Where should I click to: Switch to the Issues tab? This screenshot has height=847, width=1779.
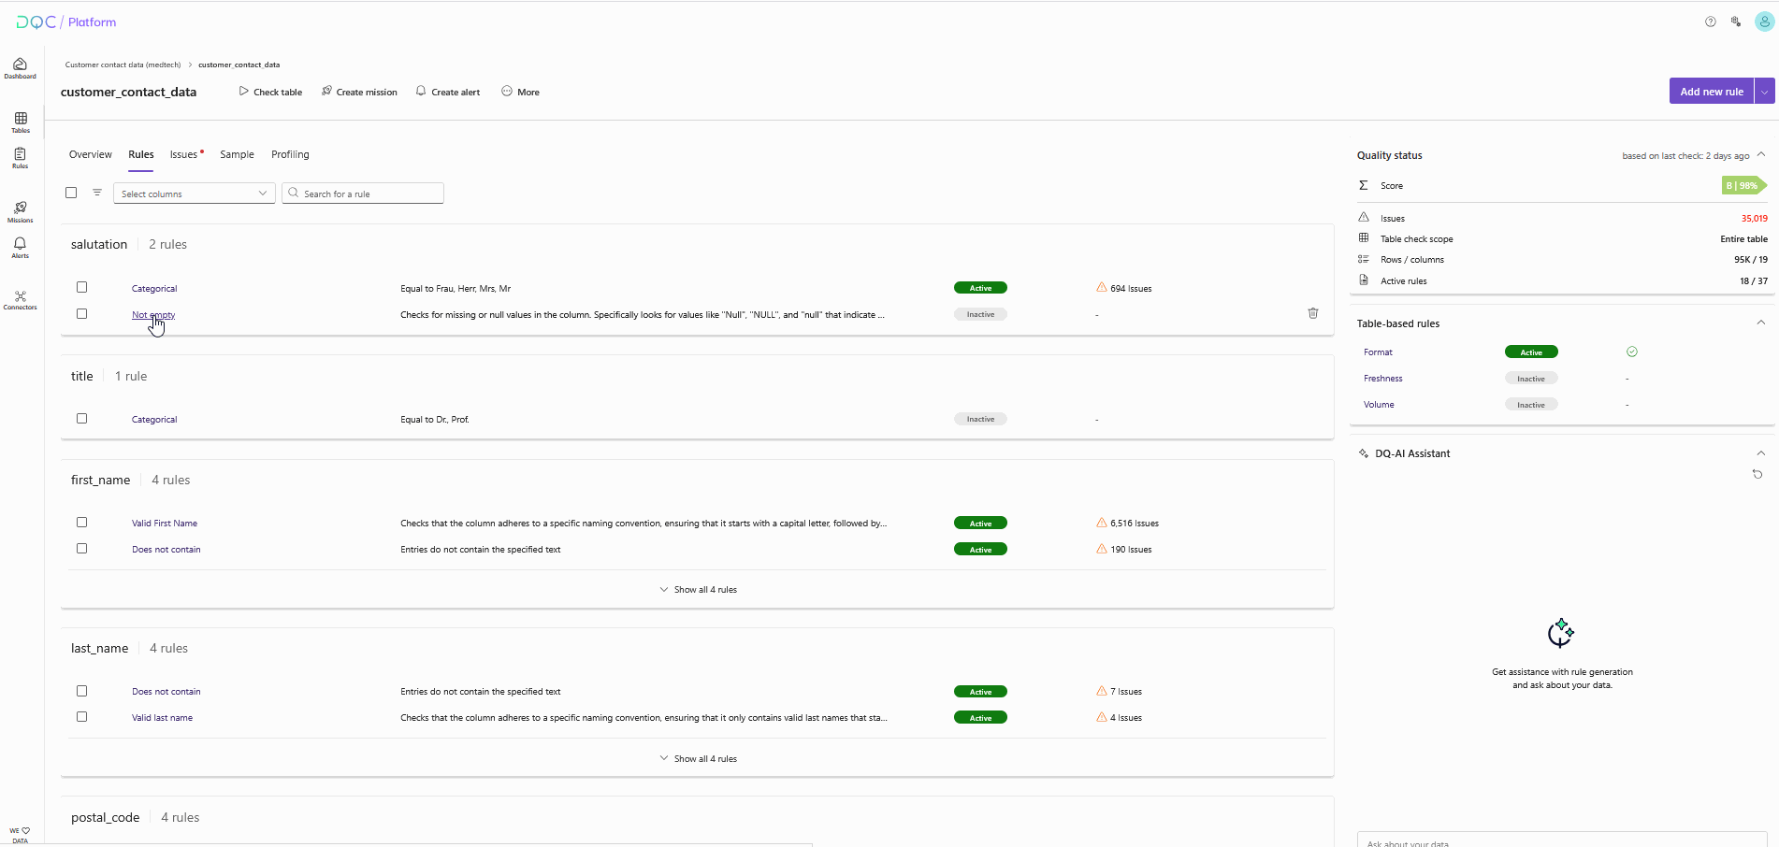184,154
